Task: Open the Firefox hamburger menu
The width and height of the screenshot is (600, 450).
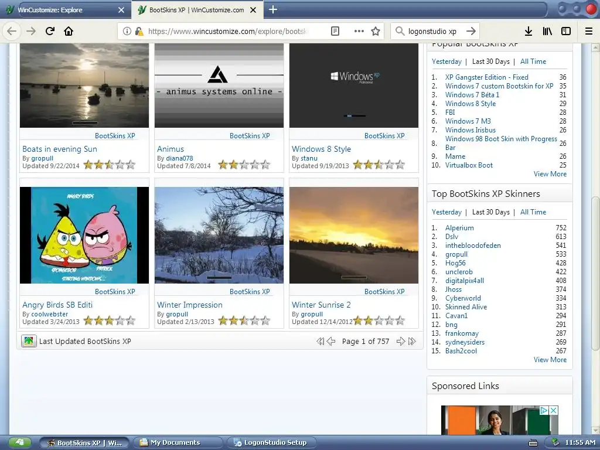Action: click(x=589, y=31)
